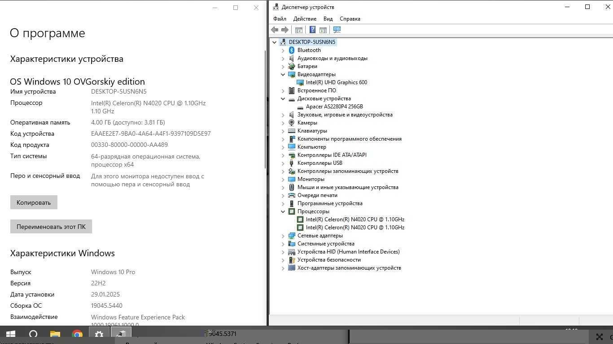Screen dimensions: 613x344
Task: Expand the Системные устройства node
Action: 283,244
